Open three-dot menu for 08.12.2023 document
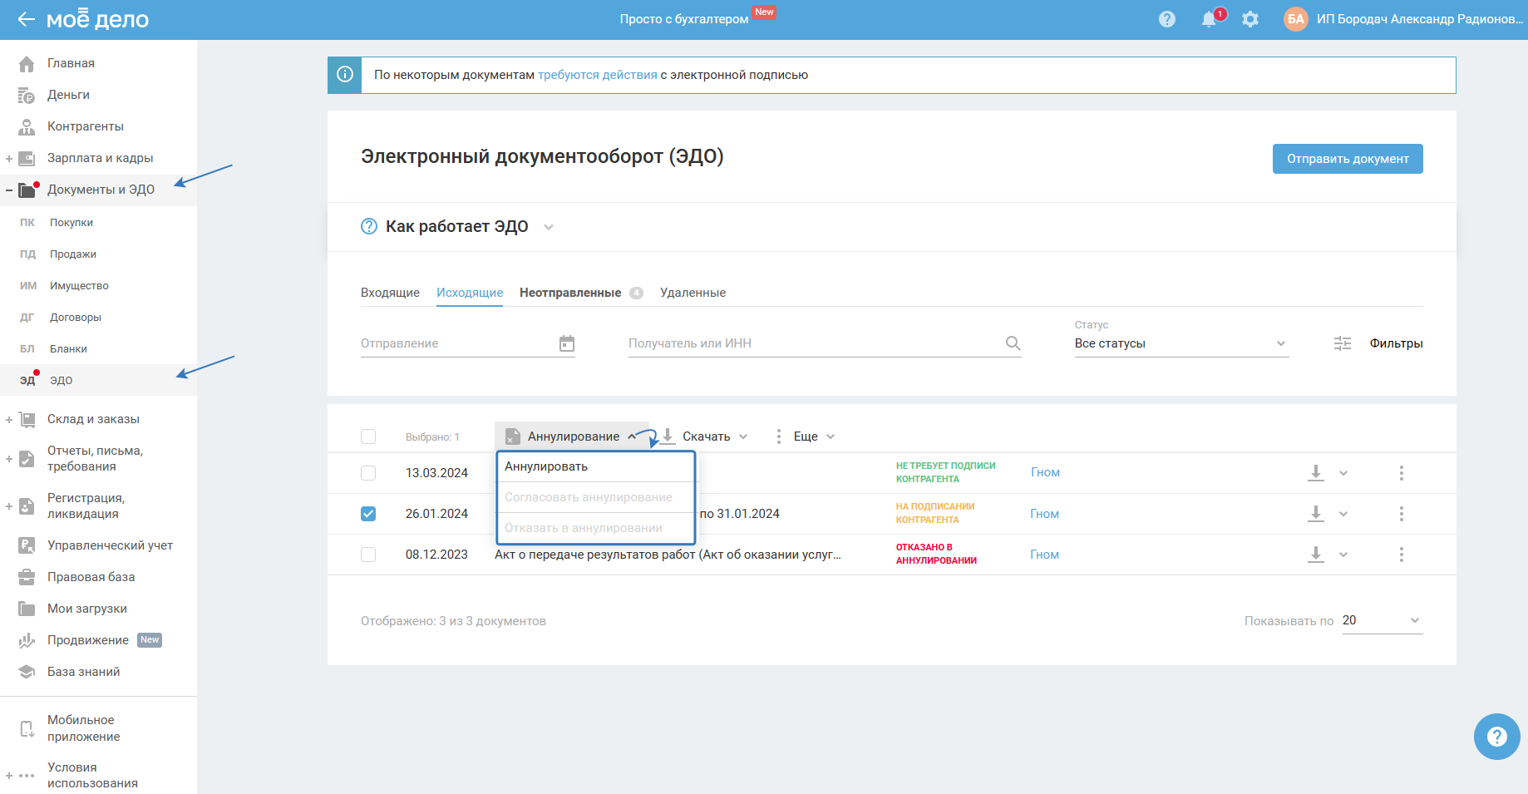Screen dimensions: 1528x794 [x=1401, y=555]
